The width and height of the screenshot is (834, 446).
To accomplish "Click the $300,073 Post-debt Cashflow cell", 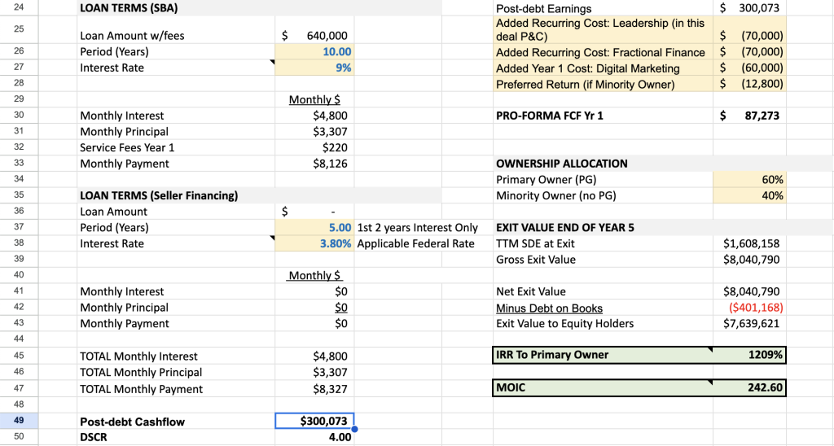I will coord(314,421).
